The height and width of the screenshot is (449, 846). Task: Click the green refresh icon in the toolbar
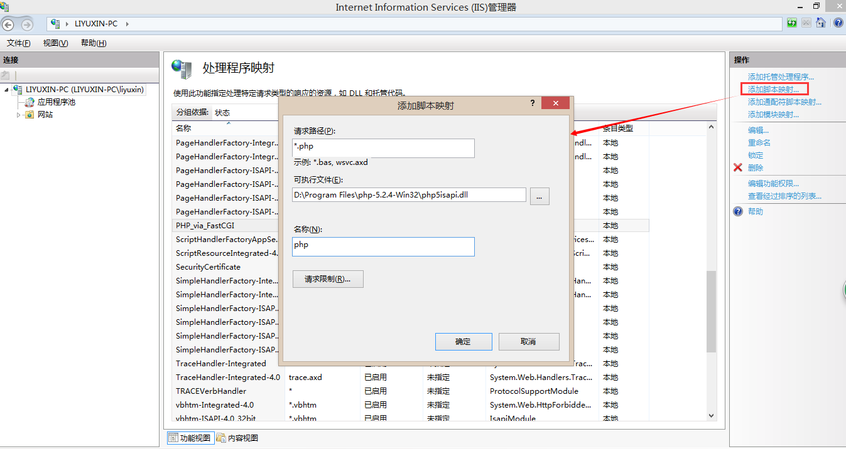coord(791,23)
